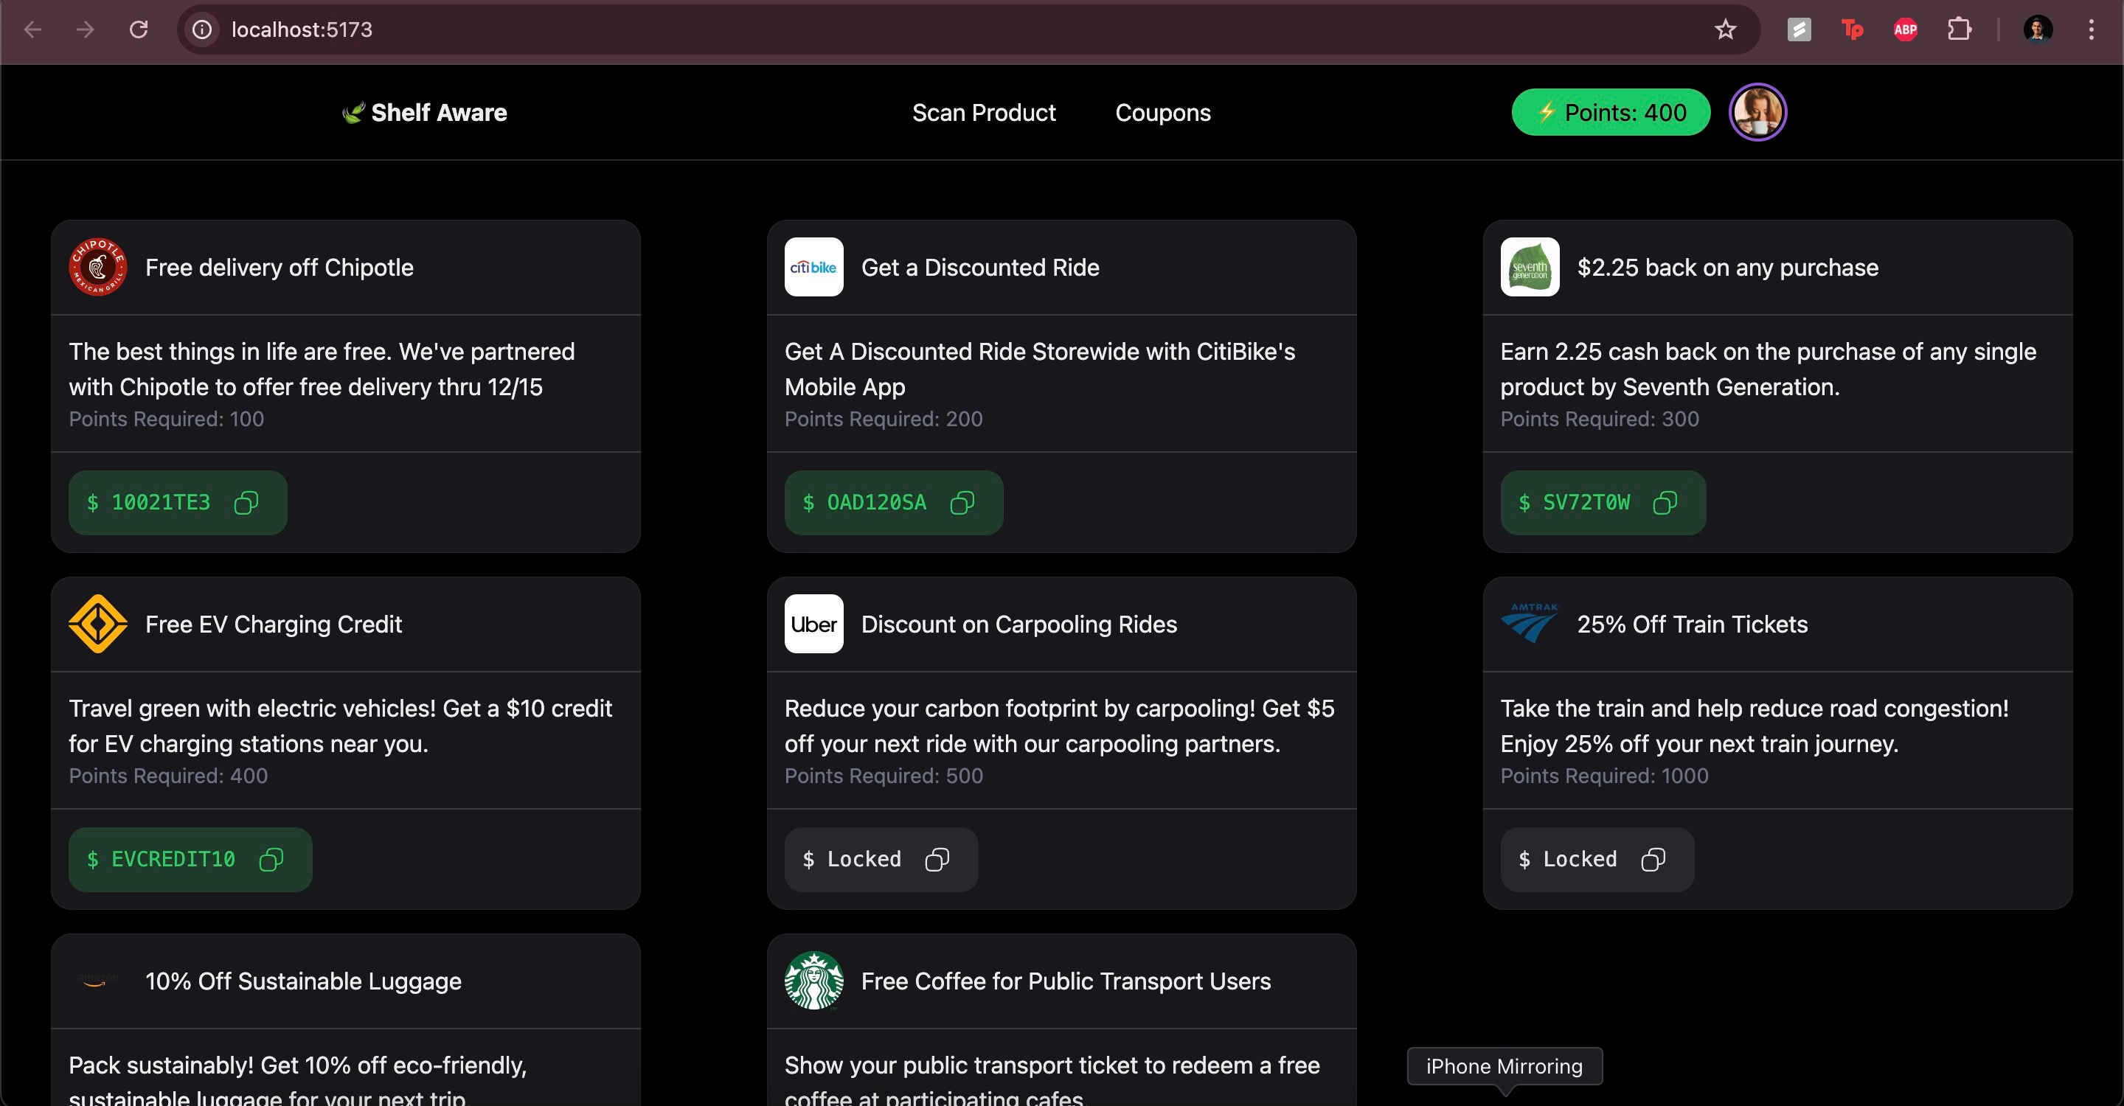Open the Scan Product page
The width and height of the screenshot is (2124, 1106).
click(983, 113)
